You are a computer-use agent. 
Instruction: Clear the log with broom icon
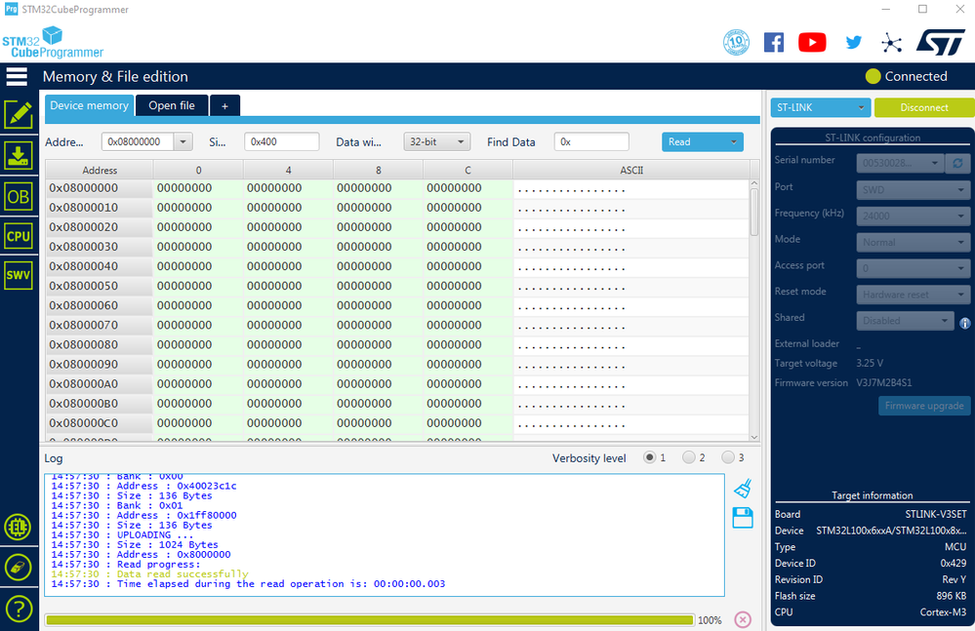(743, 489)
